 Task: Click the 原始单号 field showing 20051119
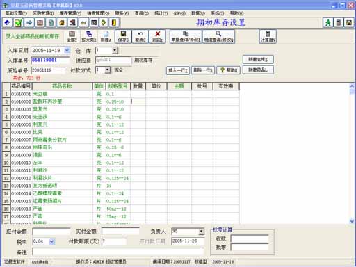click(x=48, y=70)
